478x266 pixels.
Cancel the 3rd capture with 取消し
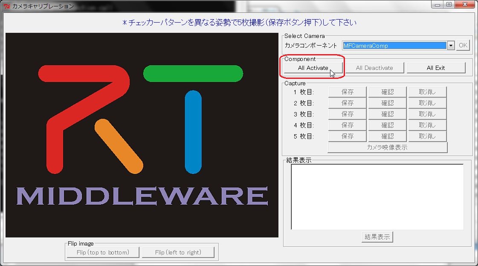click(x=427, y=114)
